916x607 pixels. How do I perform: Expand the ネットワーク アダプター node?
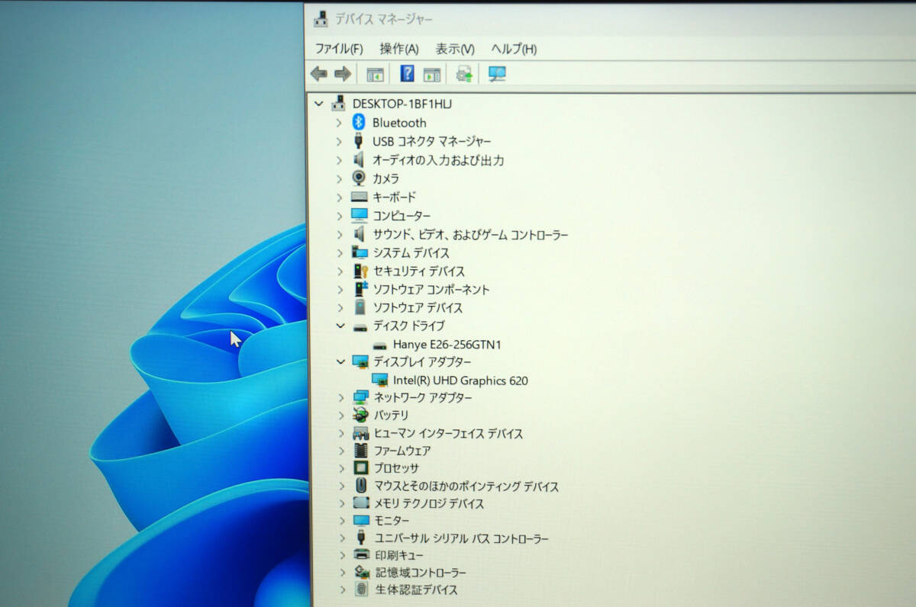pos(340,397)
